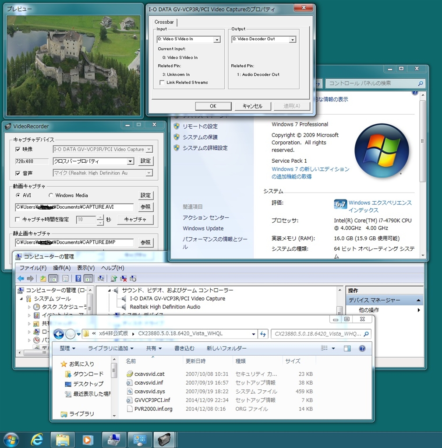Screen dimensions: 442x448
Task: Open the Windows Update link
Action: 203,228
